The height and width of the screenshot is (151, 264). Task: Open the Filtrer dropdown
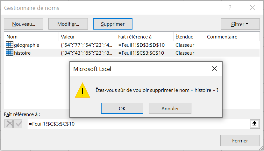coord(240,24)
